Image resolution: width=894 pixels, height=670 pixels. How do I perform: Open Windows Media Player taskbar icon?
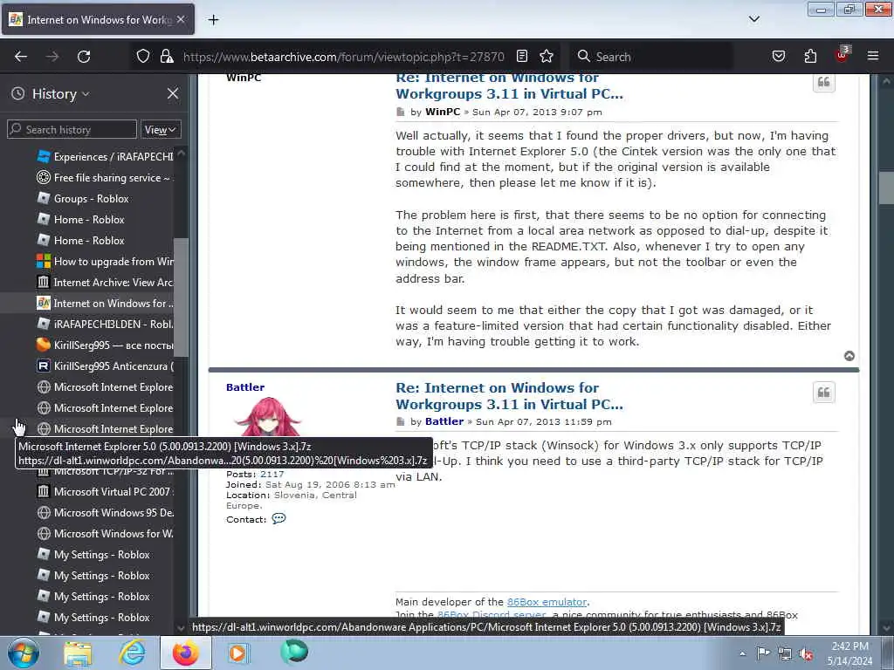[x=238, y=653]
